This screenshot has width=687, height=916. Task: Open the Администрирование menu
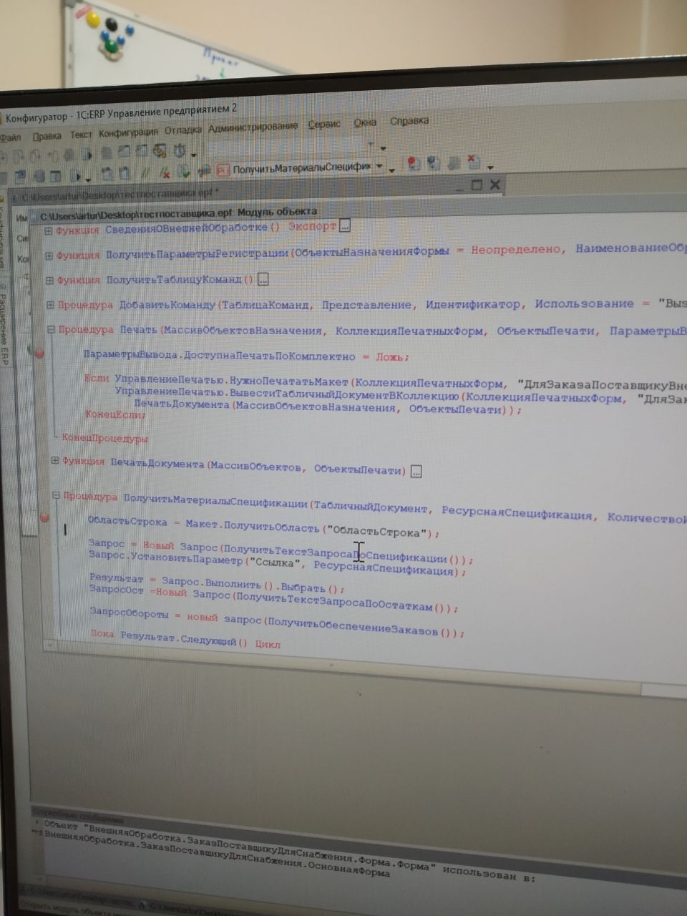tap(253, 127)
